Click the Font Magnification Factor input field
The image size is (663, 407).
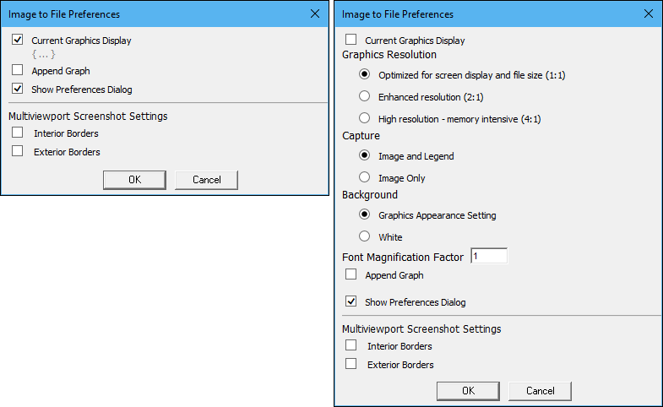[x=489, y=256]
